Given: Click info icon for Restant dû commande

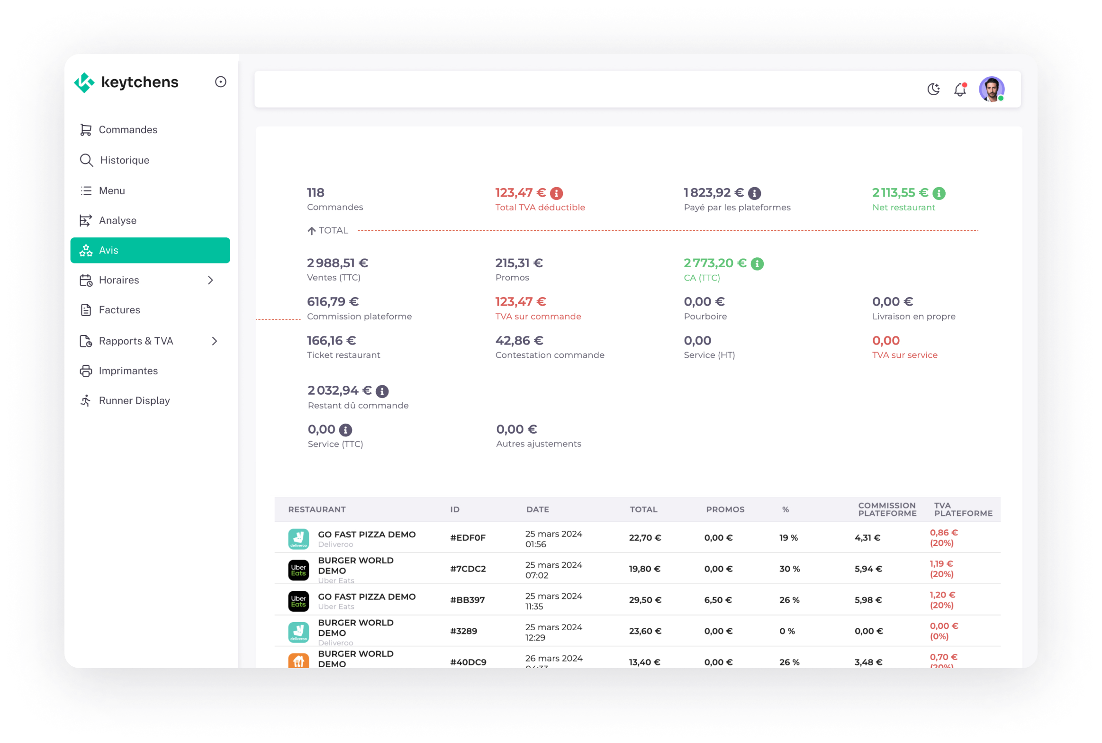Looking at the screenshot, I should 382,391.
